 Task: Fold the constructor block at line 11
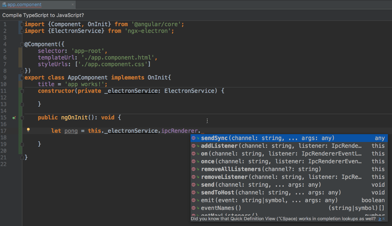[22, 91]
